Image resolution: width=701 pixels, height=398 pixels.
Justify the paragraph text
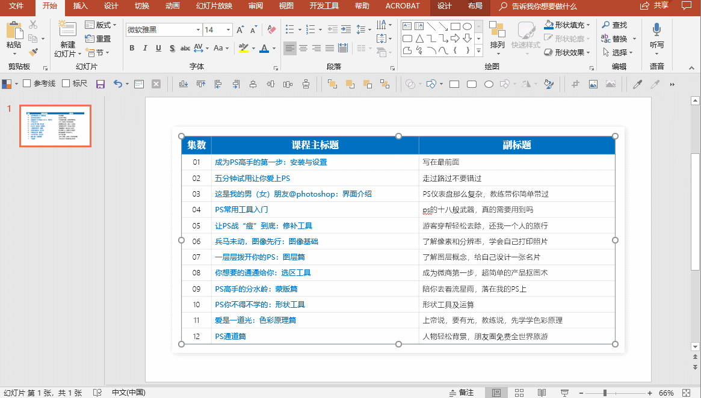click(330, 47)
